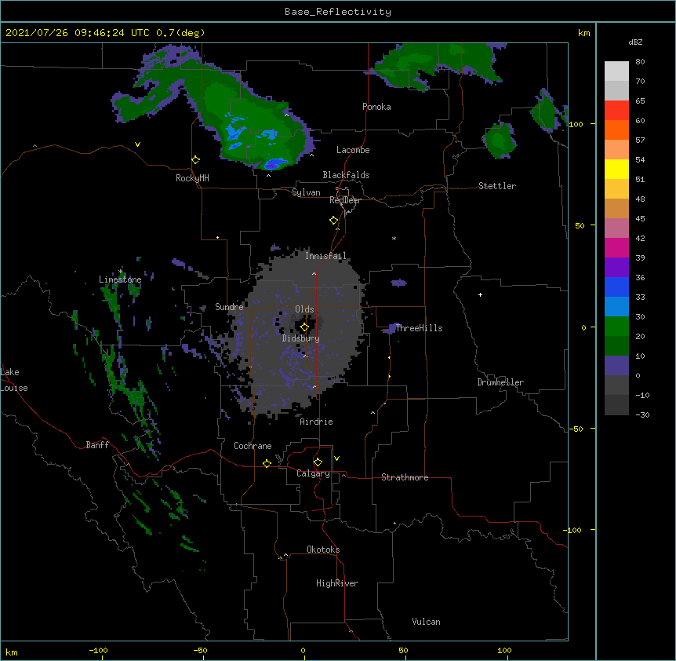This screenshot has height=661, width=676.
Task: Select the red 65 dBZ color swatch
Action: pos(616,111)
